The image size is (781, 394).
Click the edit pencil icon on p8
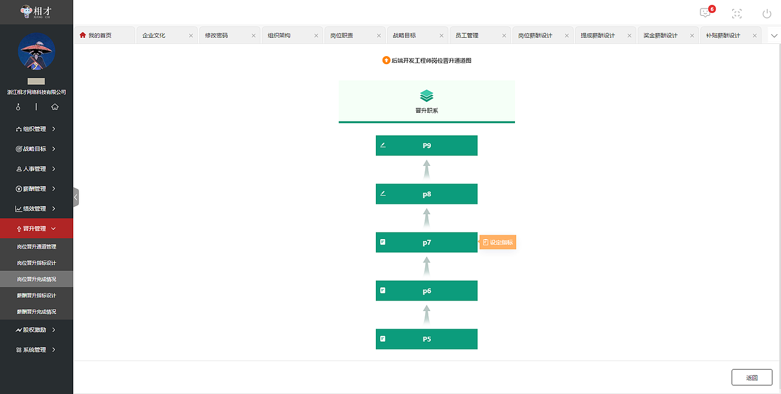383,193
